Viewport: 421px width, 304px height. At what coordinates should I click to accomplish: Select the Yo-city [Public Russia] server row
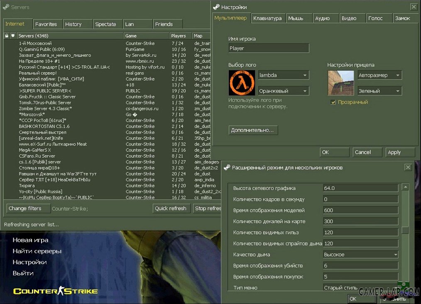click(x=112, y=191)
